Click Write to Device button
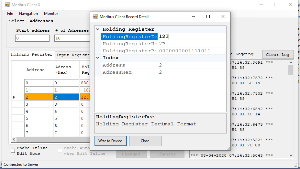Screen dimensions: 300x169 [110, 141]
